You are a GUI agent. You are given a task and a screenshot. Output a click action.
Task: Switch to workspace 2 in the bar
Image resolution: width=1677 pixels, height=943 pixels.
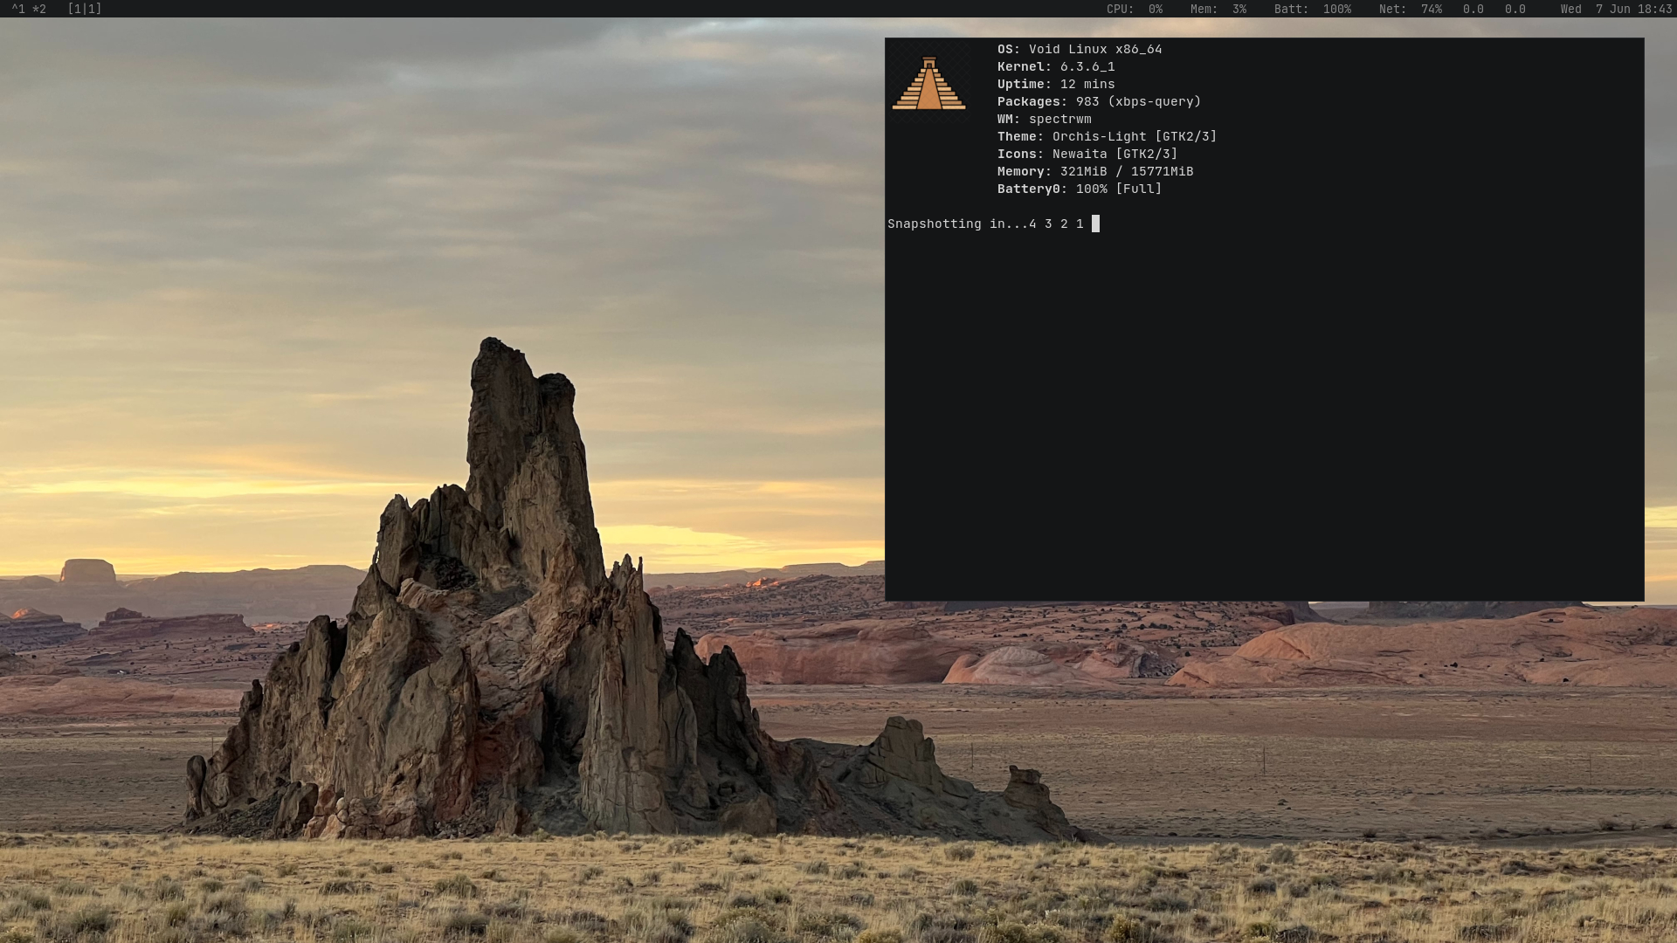[39, 9]
